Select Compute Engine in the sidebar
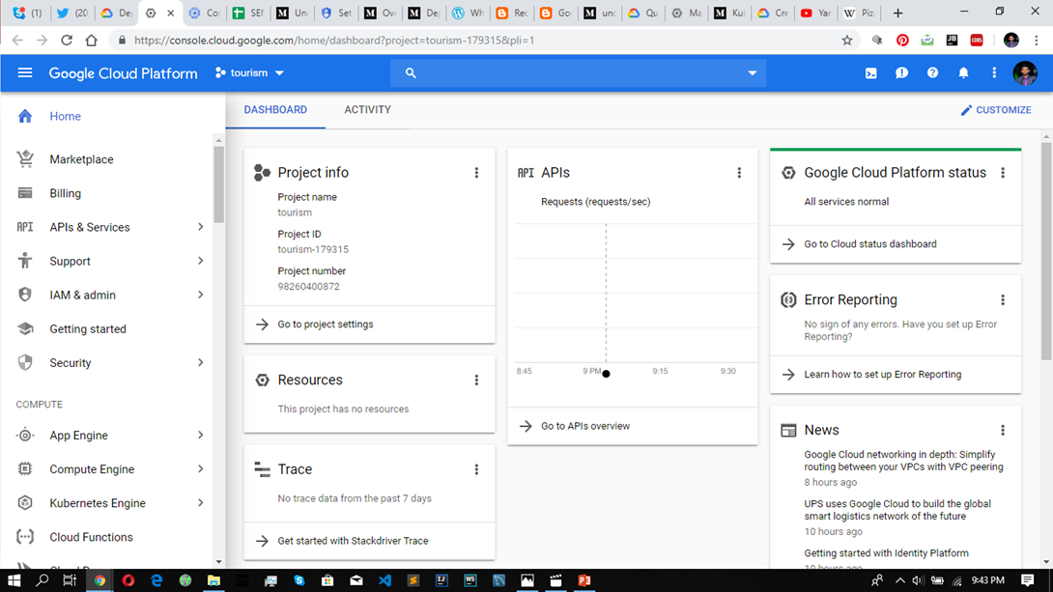The image size is (1053, 592). click(91, 468)
